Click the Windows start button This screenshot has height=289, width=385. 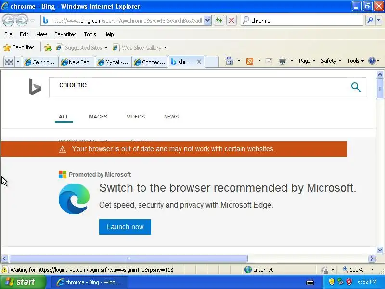pyautogui.click(x=23, y=282)
